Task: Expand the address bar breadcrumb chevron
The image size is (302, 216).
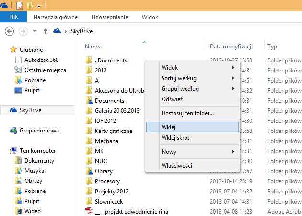Action: pos(66,31)
